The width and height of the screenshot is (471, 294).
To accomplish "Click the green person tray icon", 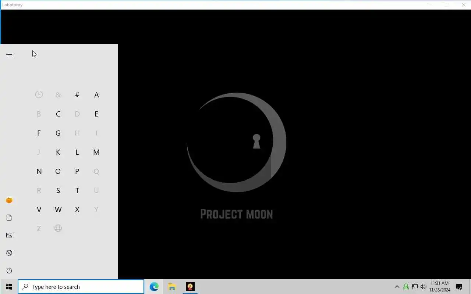I will pyautogui.click(x=406, y=287).
